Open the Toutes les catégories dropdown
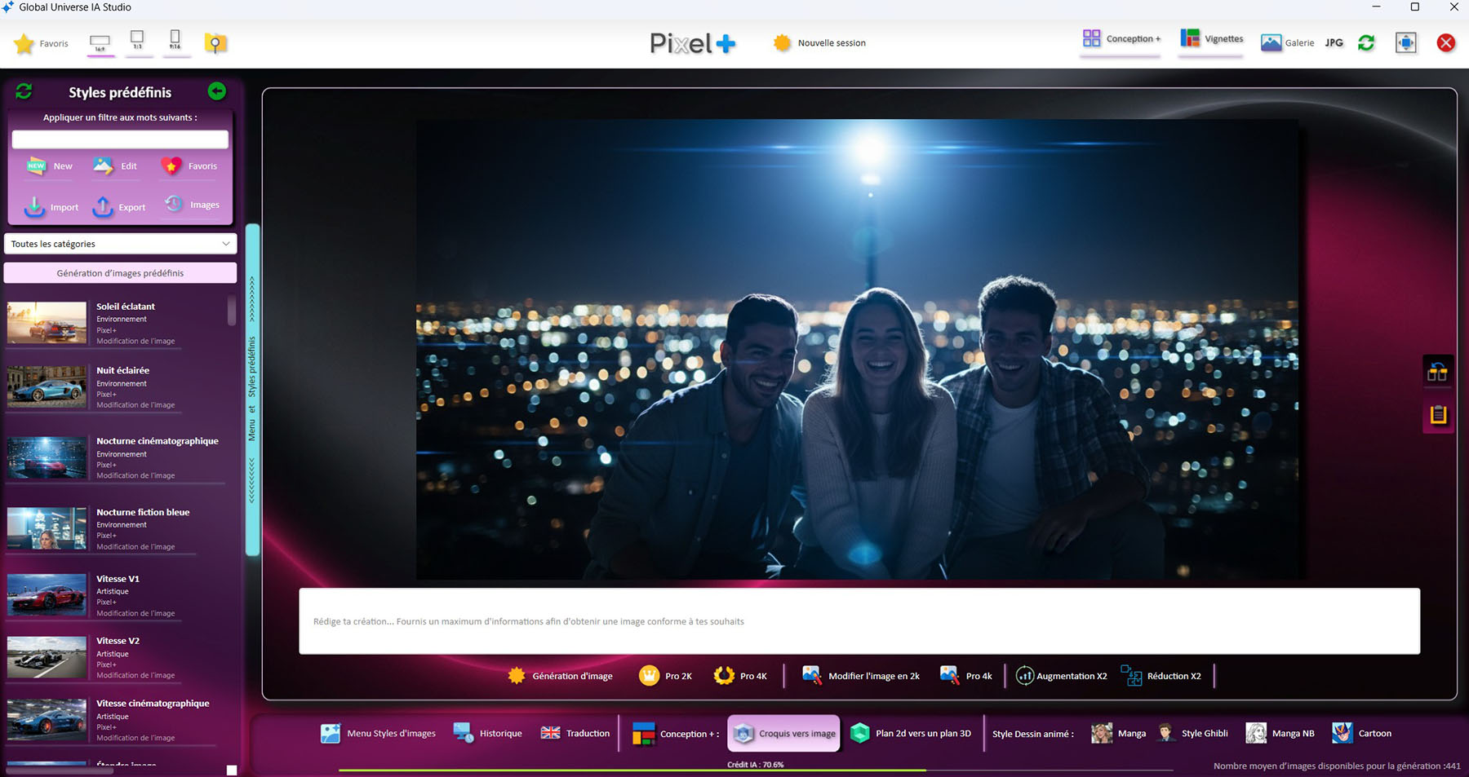Screen dimensions: 1469x777 point(120,244)
